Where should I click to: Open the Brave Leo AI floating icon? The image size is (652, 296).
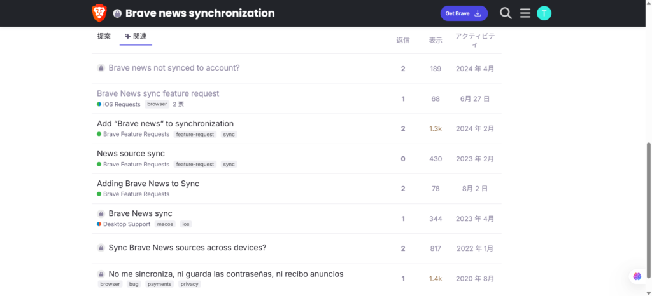(637, 276)
